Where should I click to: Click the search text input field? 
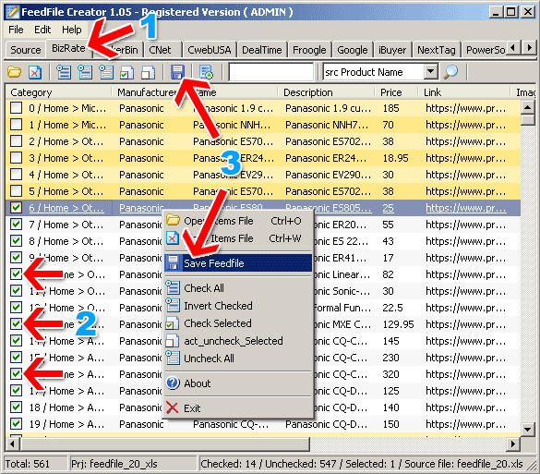271,72
